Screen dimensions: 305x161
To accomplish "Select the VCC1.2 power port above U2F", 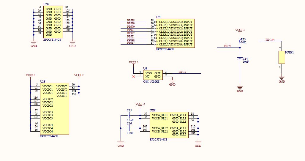I will pyautogui.click(x=79, y=75).
